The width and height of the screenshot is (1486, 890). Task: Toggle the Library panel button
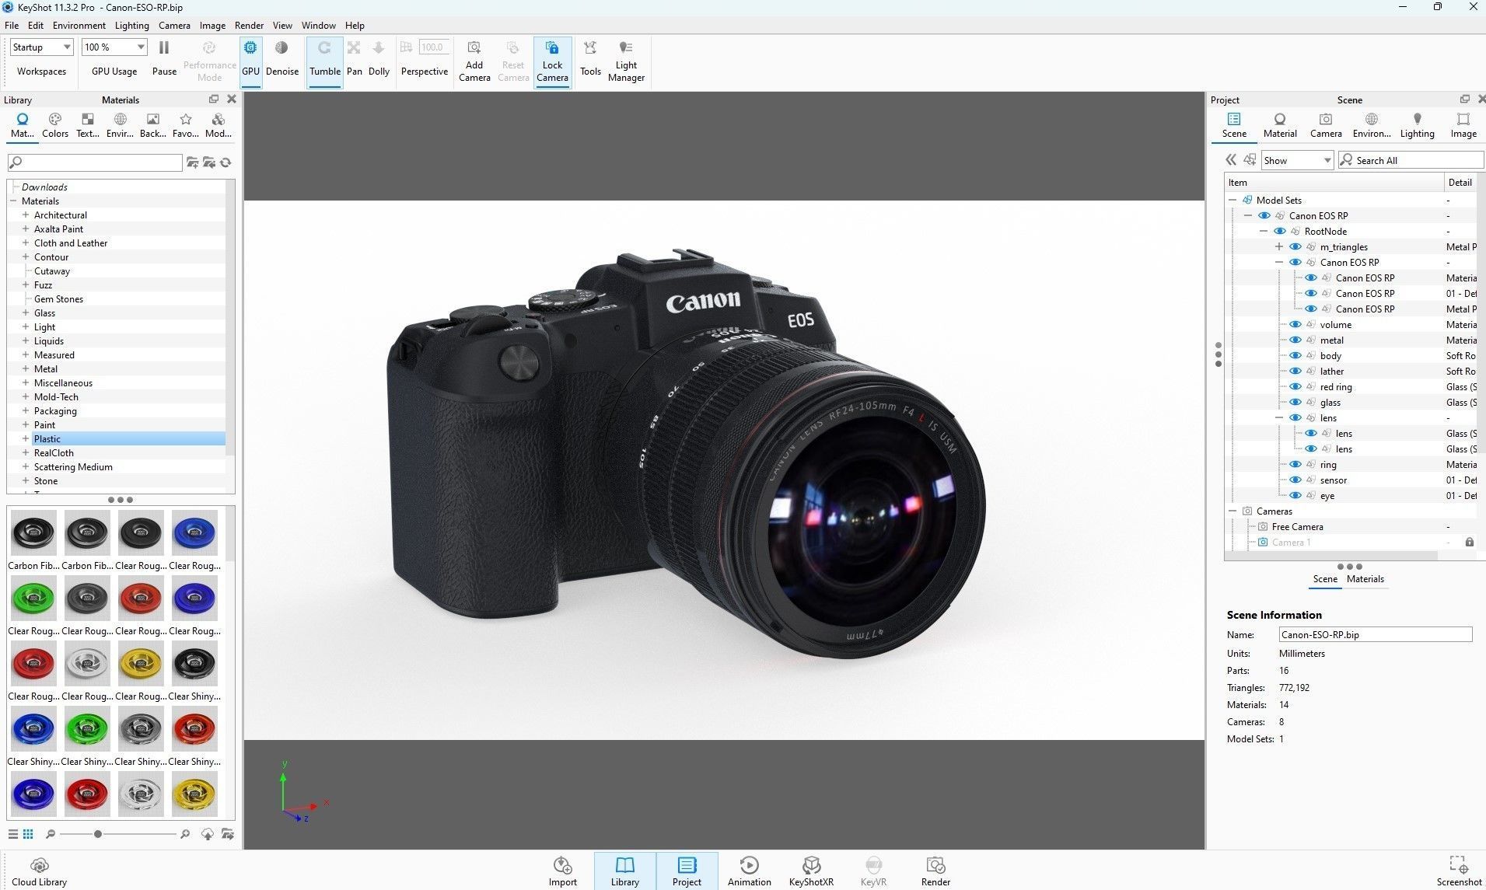tap(624, 871)
